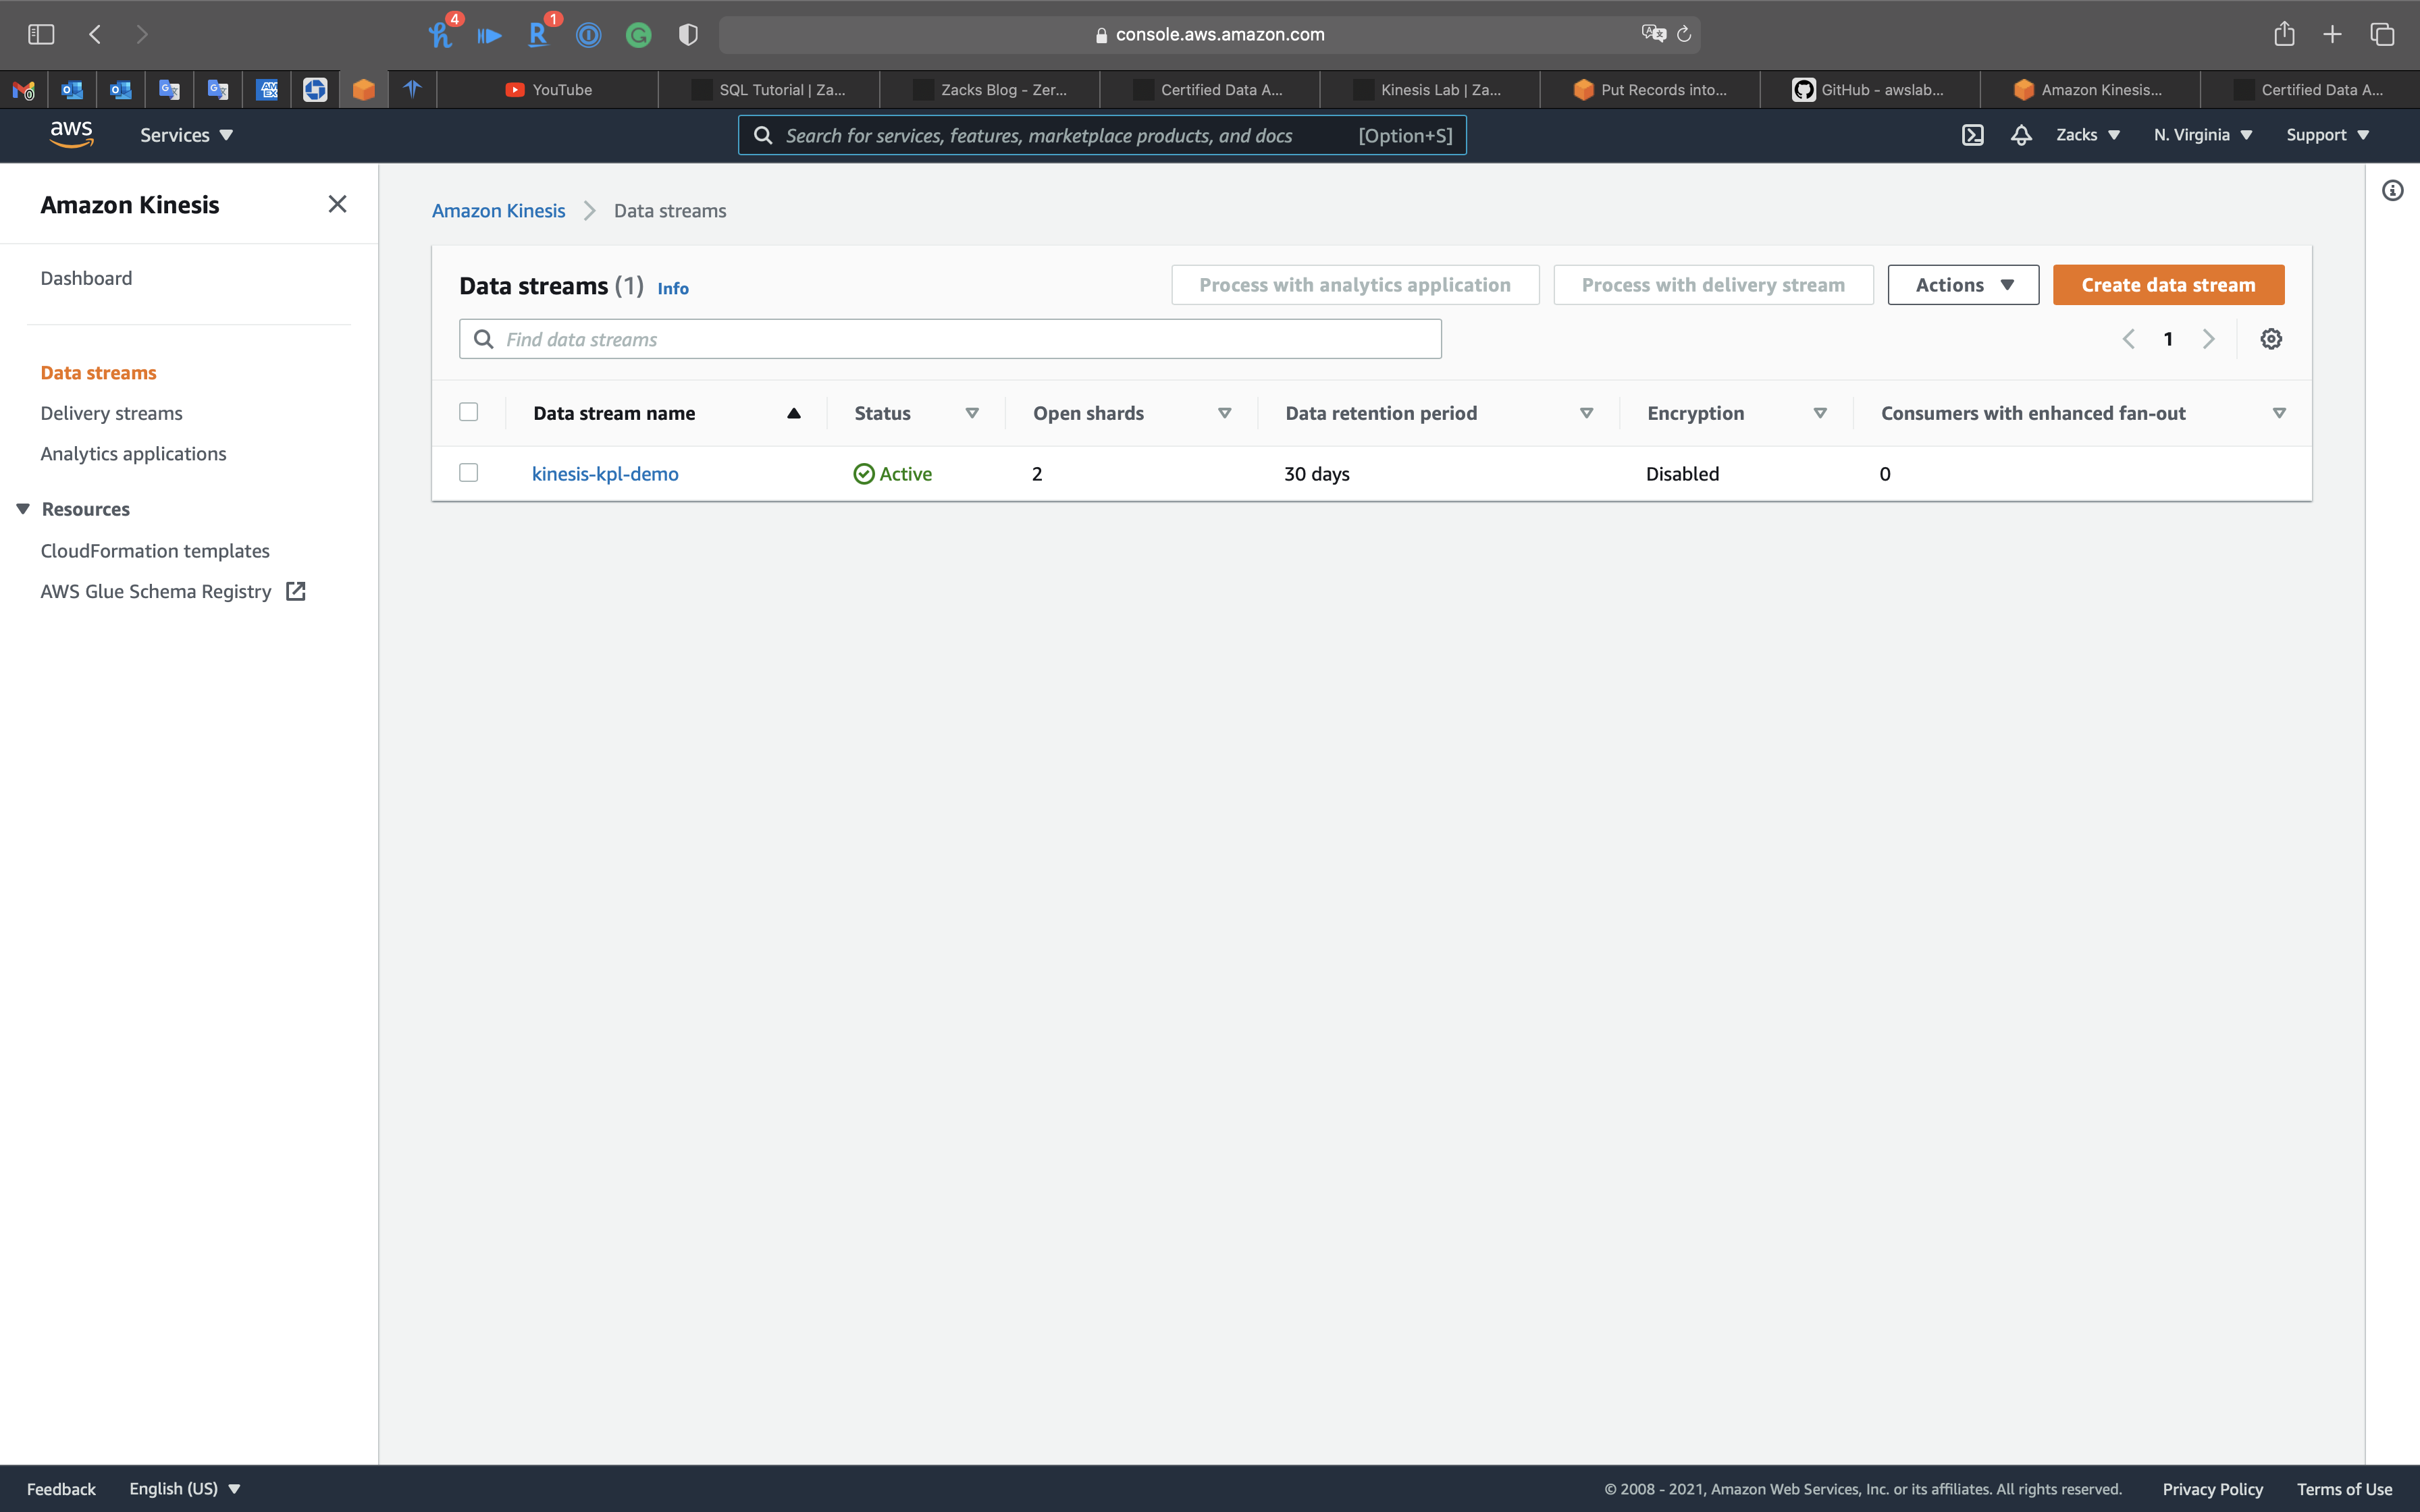Go to Delivery streams in sidebar
This screenshot has height=1512, width=2420.
(x=111, y=413)
